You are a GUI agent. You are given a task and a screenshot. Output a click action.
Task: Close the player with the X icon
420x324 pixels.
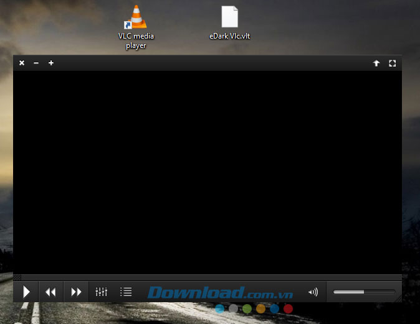22,63
